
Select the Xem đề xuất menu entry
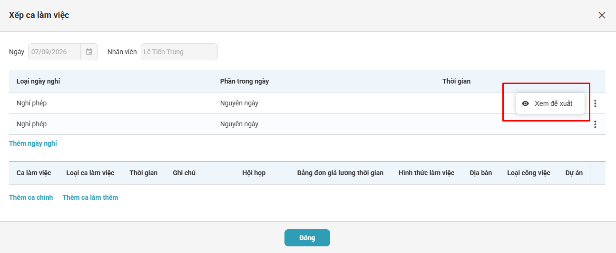point(550,103)
